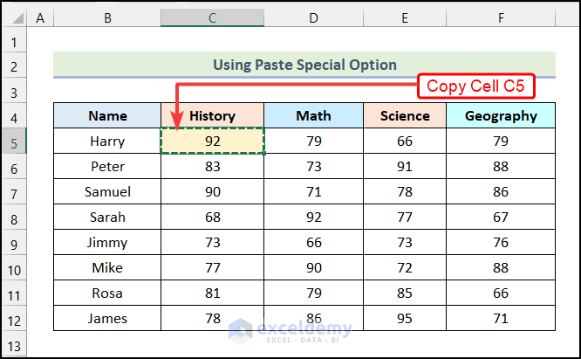Click the 'Copy Cell C5' callout label

pos(475,86)
